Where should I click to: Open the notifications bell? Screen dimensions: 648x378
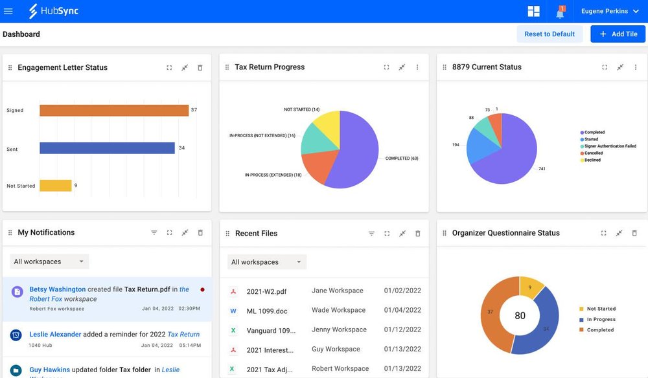click(x=560, y=12)
